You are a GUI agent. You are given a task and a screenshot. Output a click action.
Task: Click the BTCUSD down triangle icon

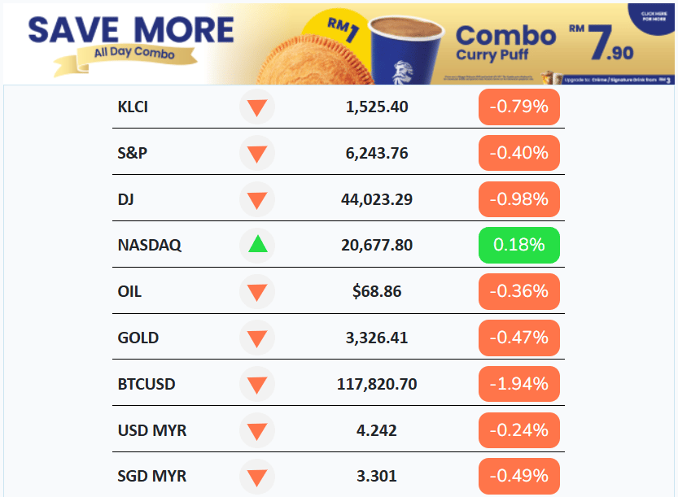[257, 384]
